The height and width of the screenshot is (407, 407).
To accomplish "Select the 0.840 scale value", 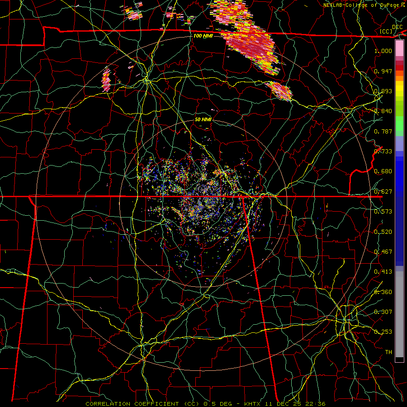I will 383,111.
